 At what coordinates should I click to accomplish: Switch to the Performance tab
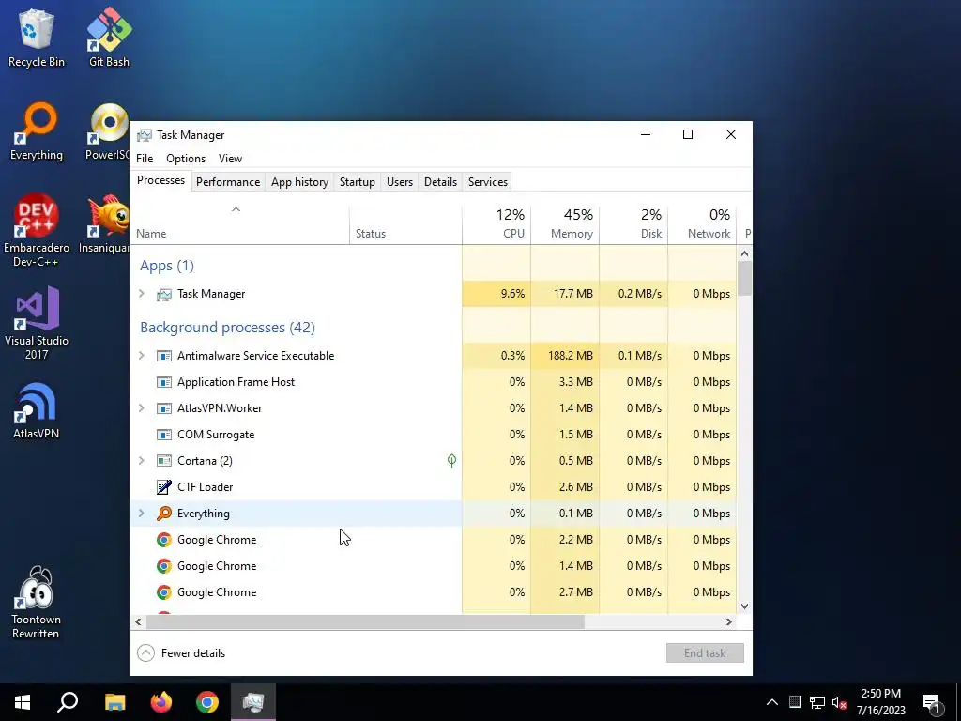(228, 182)
